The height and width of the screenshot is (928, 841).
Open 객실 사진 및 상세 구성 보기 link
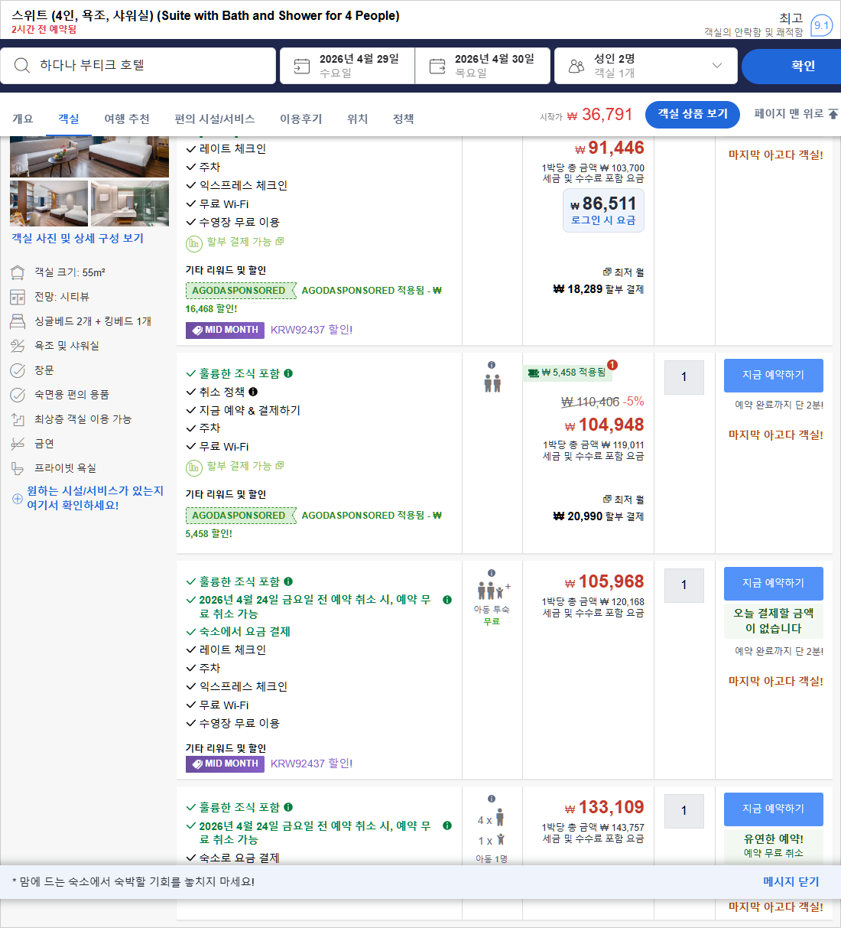[x=77, y=239]
